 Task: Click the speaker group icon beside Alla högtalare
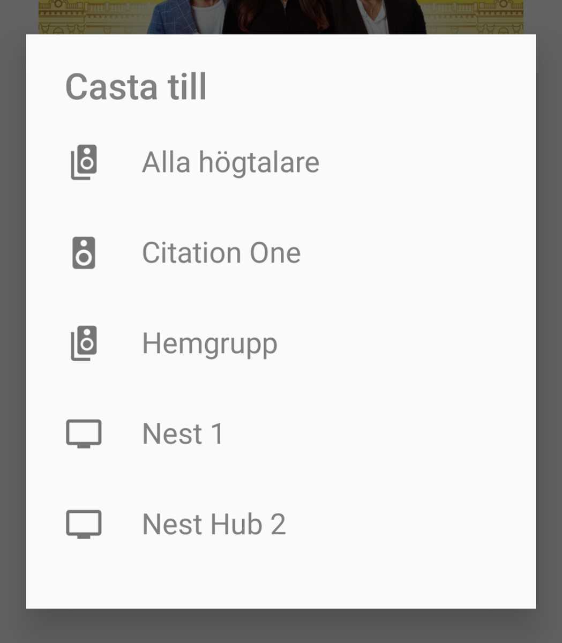pos(83,162)
